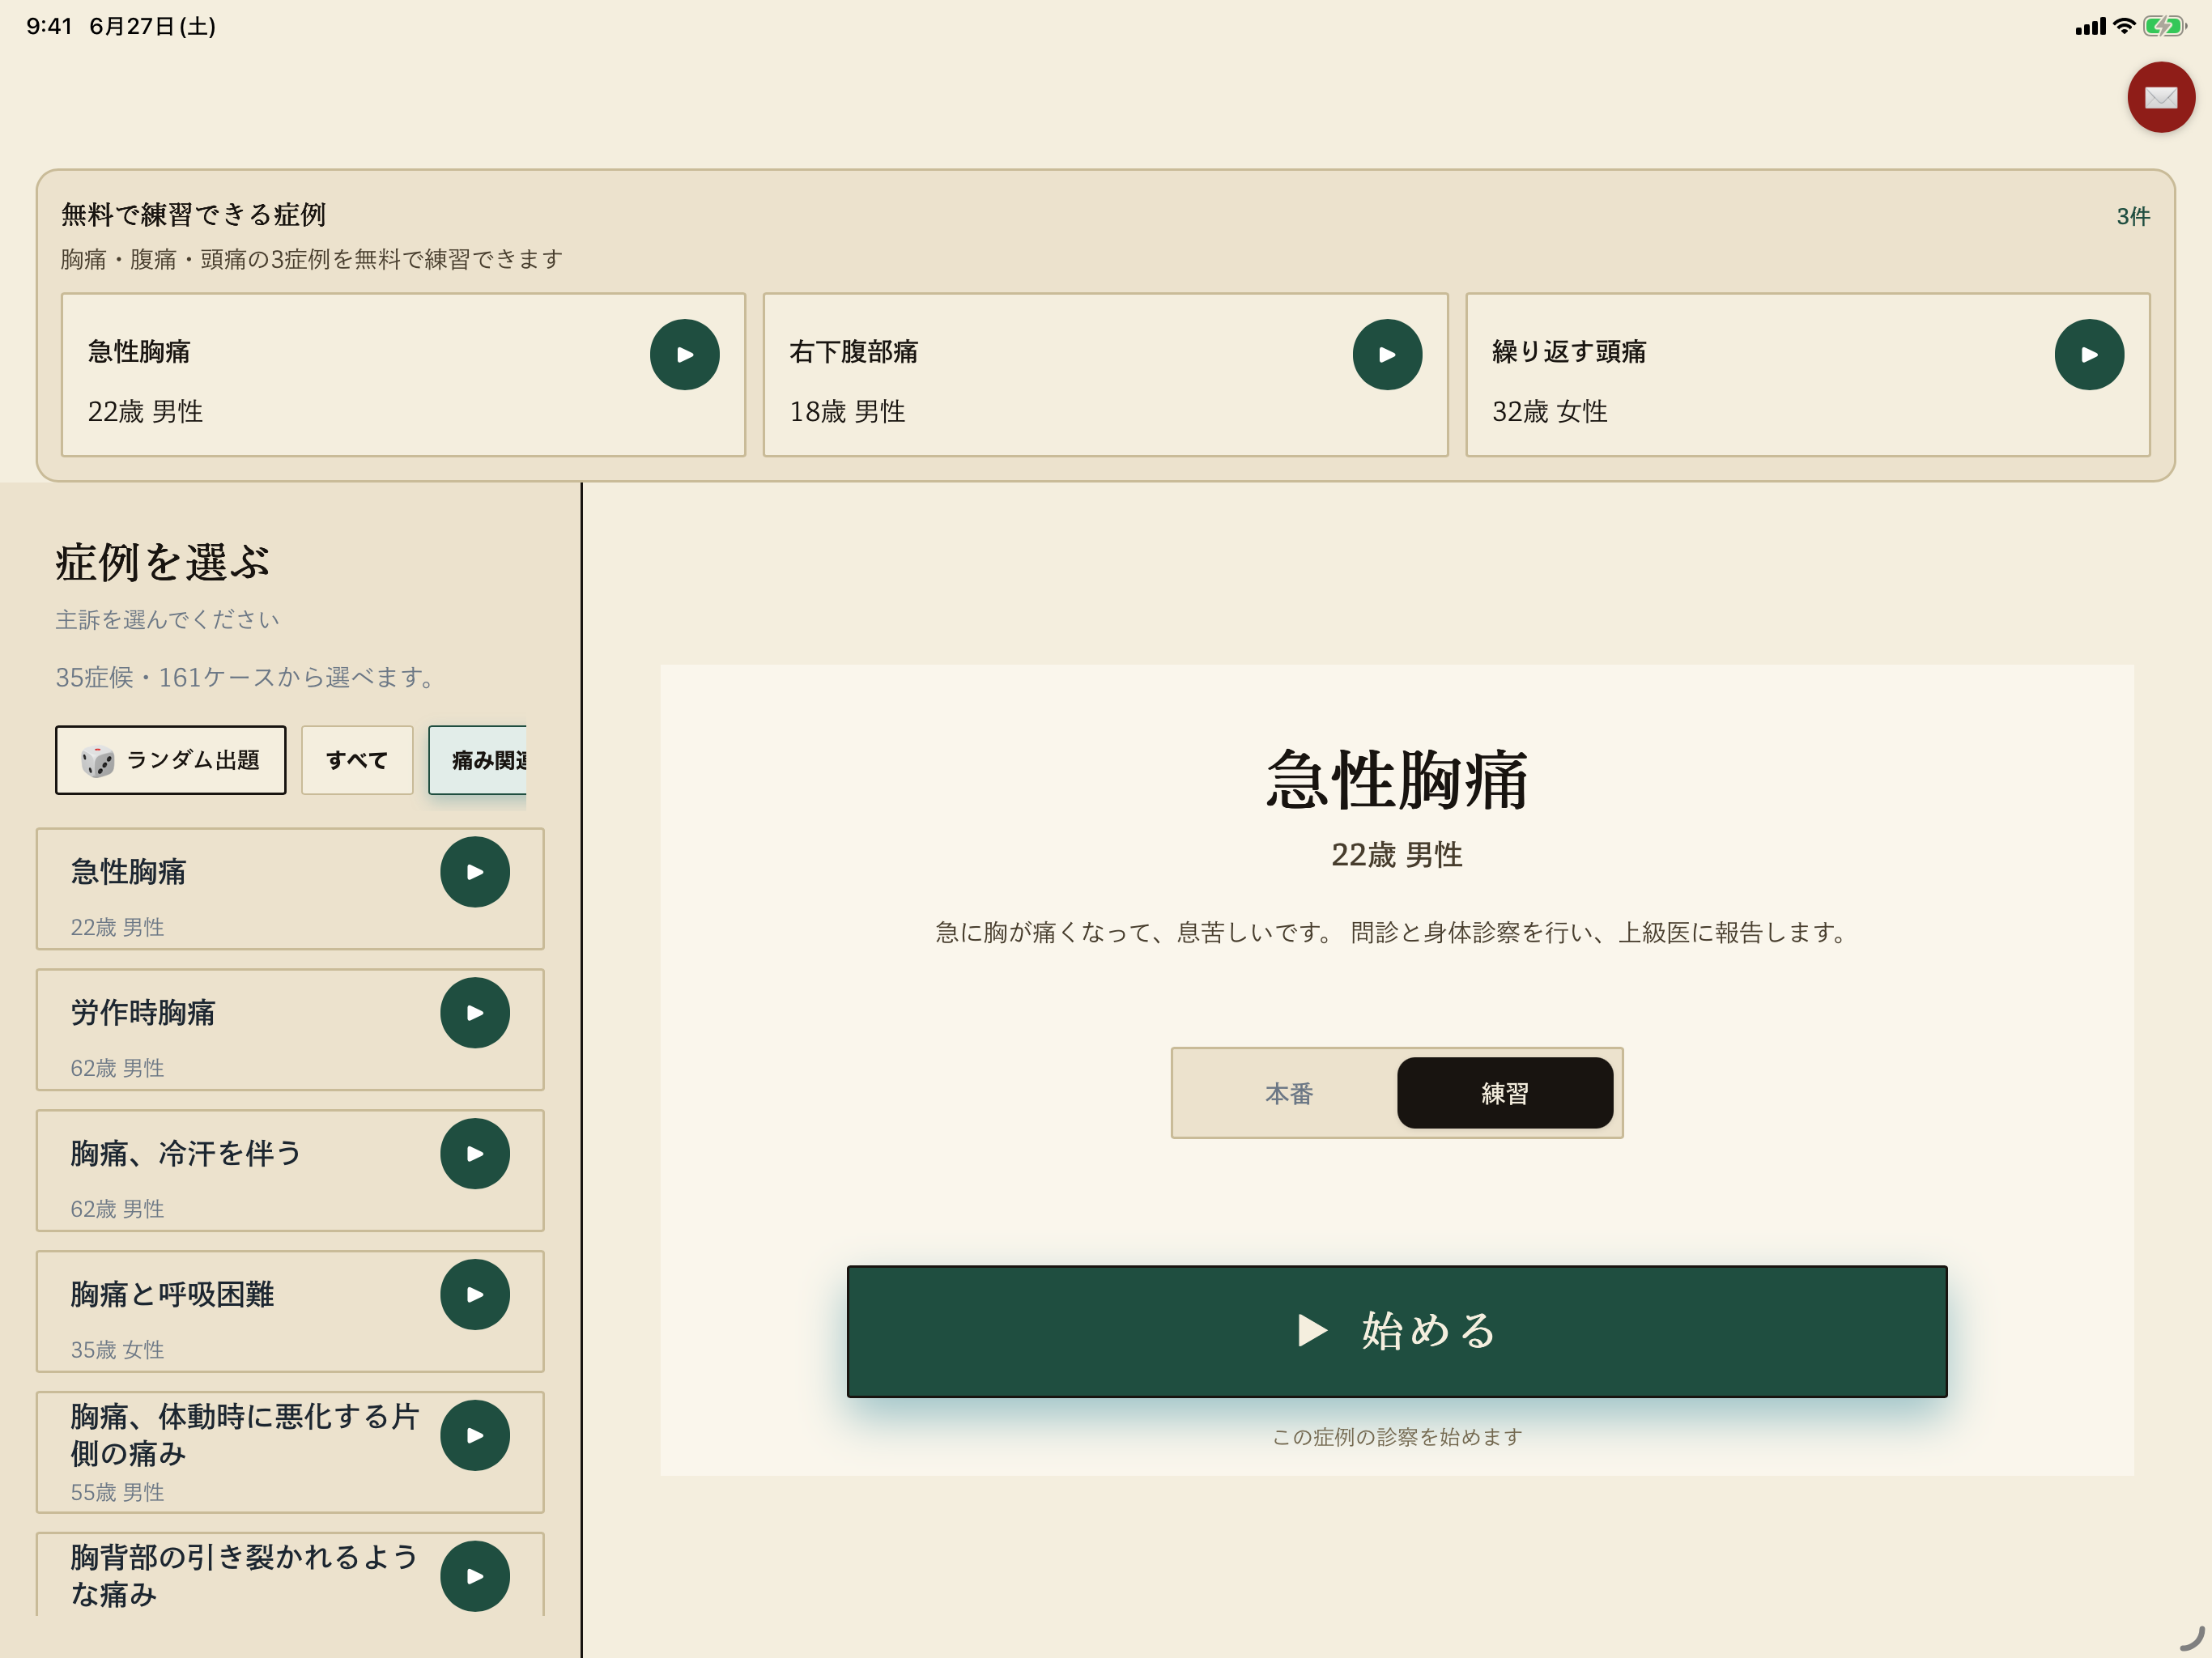
Task: Select the すべて filter tab
Action: coord(357,760)
